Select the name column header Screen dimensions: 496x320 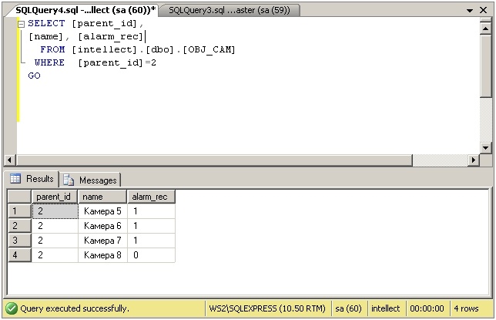pyautogui.click(x=102, y=197)
